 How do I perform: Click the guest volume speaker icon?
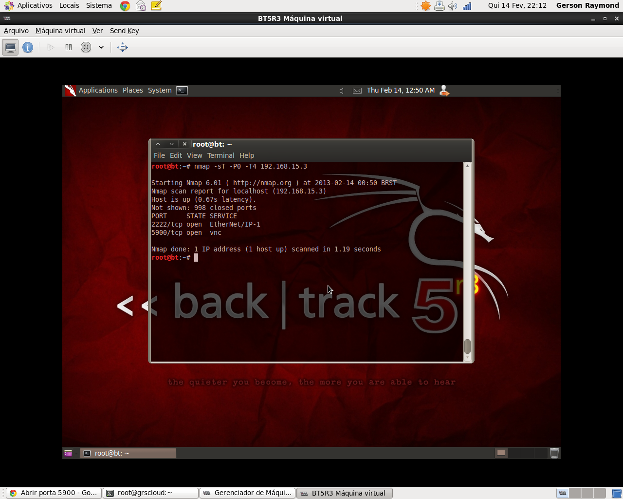[342, 91]
